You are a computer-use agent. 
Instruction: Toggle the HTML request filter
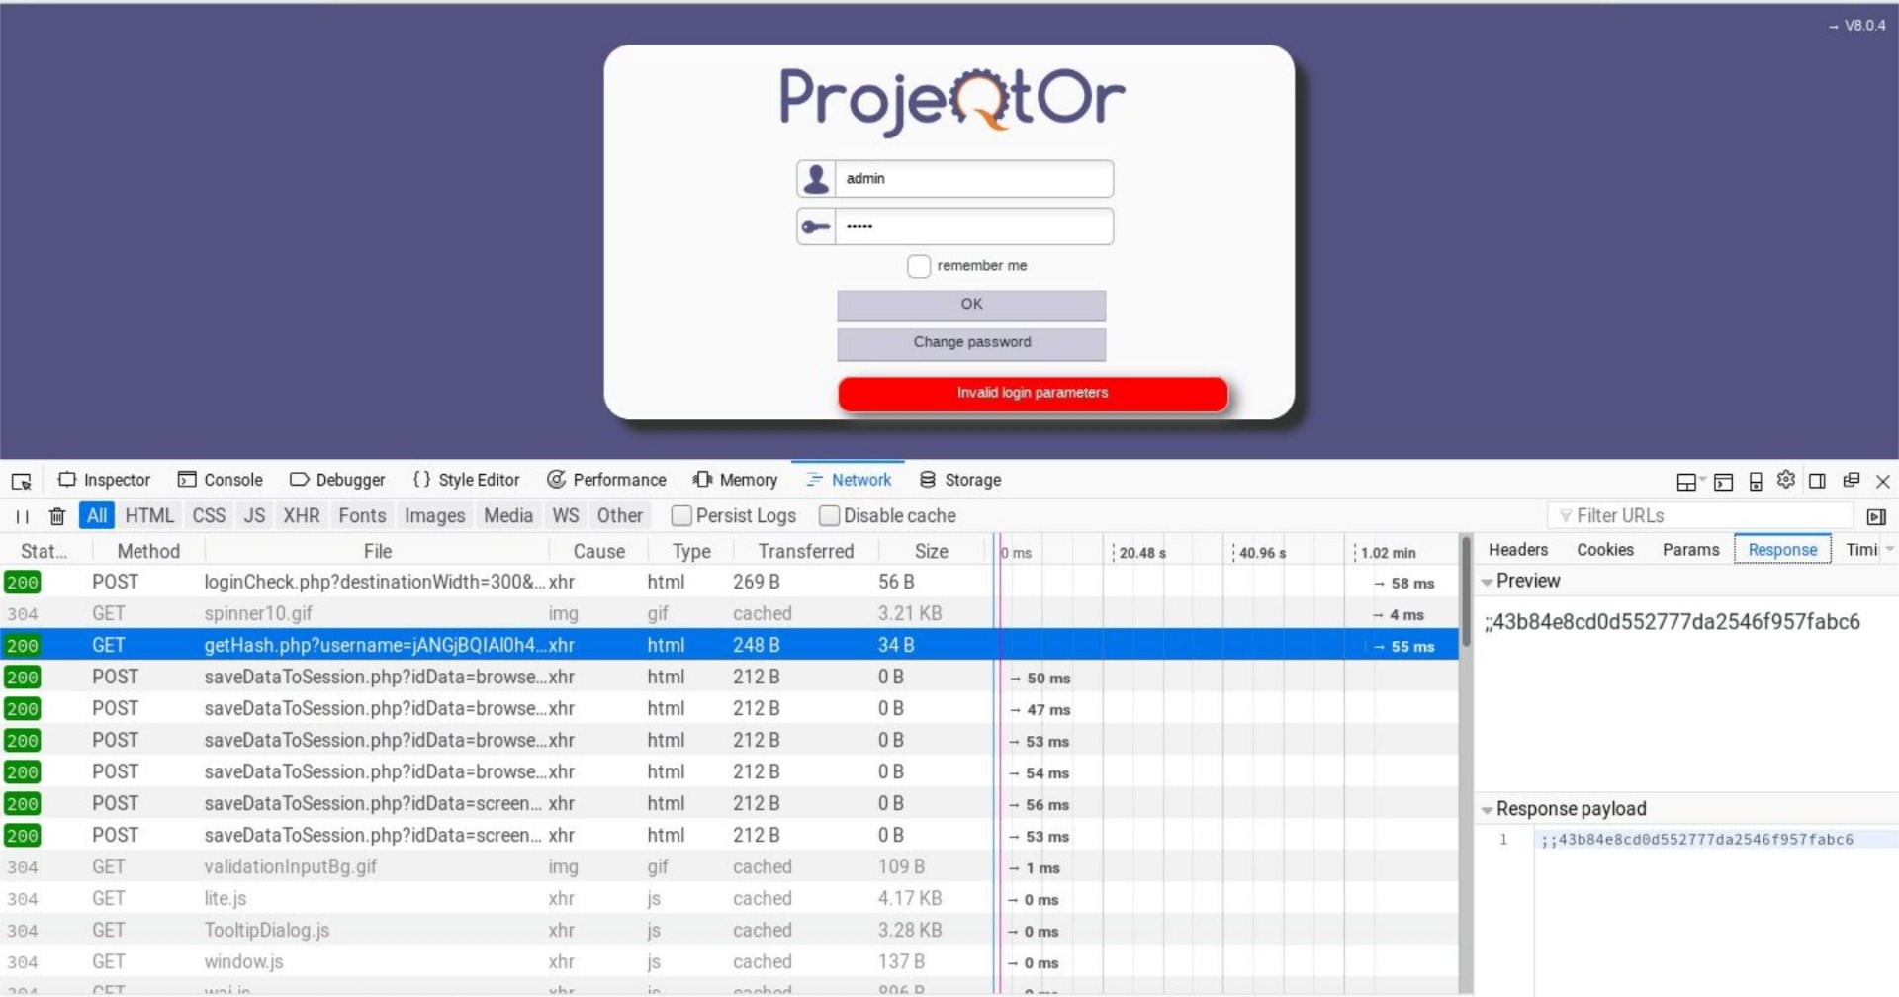(x=149, y=515)
